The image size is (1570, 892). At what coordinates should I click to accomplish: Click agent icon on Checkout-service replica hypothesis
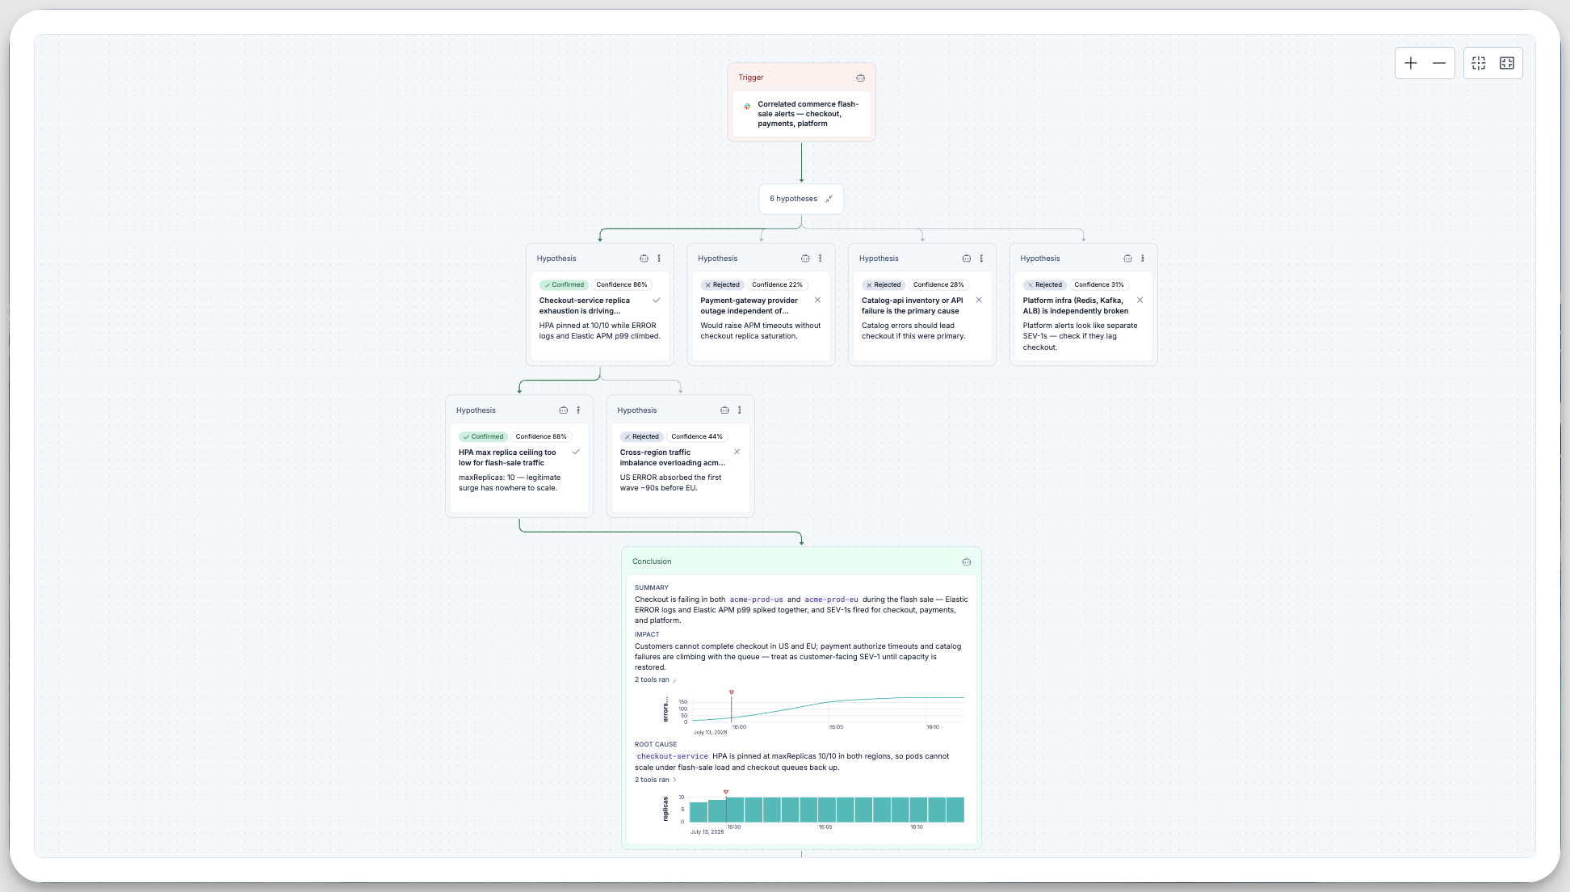tap(644, 259)
